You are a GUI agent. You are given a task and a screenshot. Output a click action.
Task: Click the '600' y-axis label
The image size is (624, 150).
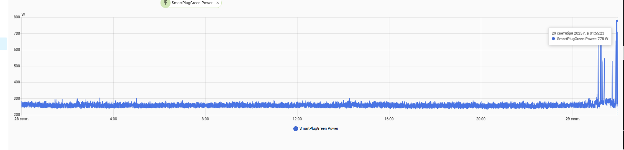pyautogui.click(x=17, y=50)
